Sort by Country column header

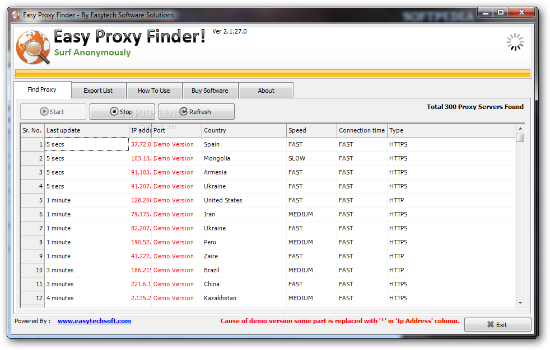(244, 130)
